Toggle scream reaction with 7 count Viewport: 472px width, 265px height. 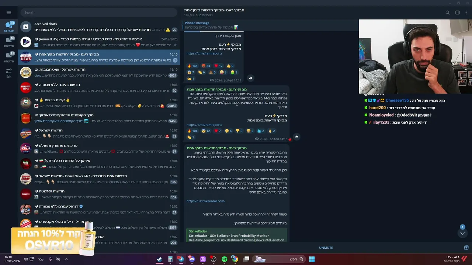click(x=191, y=72)
